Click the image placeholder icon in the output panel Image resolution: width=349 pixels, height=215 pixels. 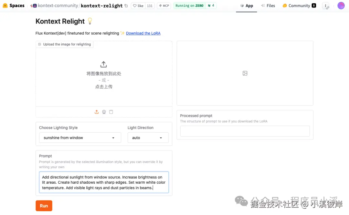click(x=245, y=73)
